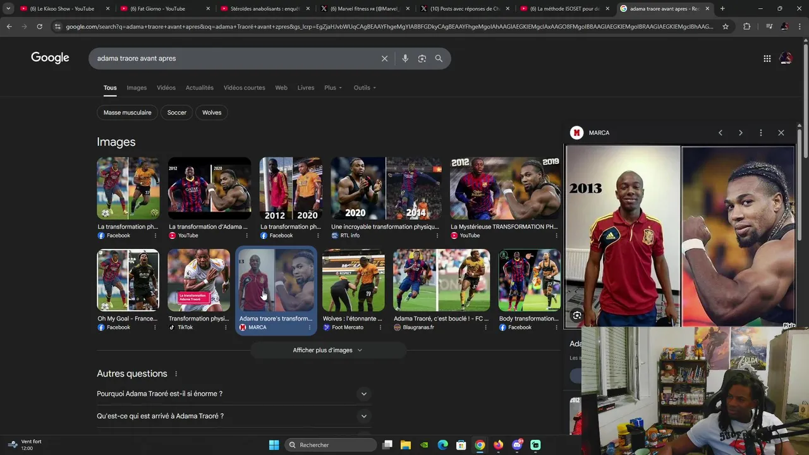Viewport: 809px width, 455px height.
Task: Switch to Livres search tab
Action: (x=306, y=88)
